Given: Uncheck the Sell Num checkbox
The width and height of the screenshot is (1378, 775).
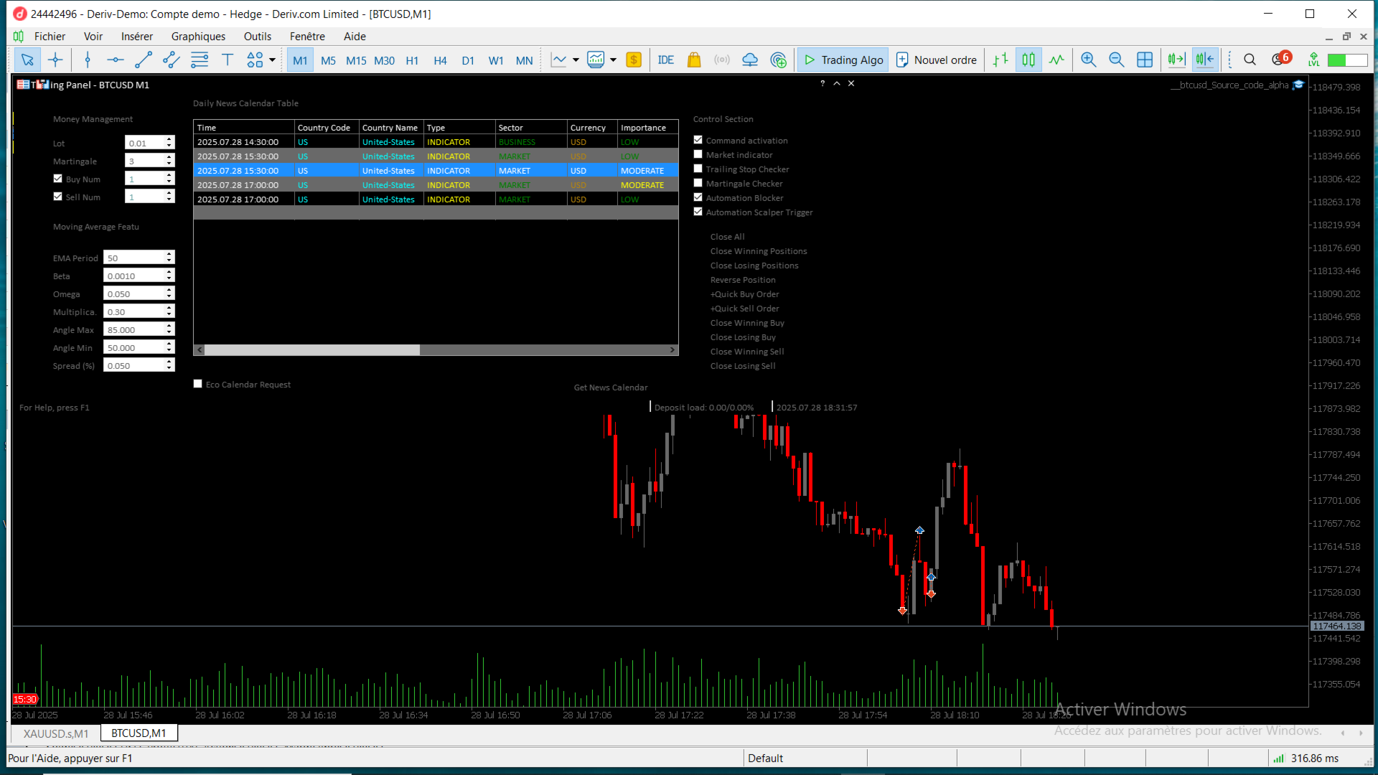Looking at the screenshot, I should (57, 197).
